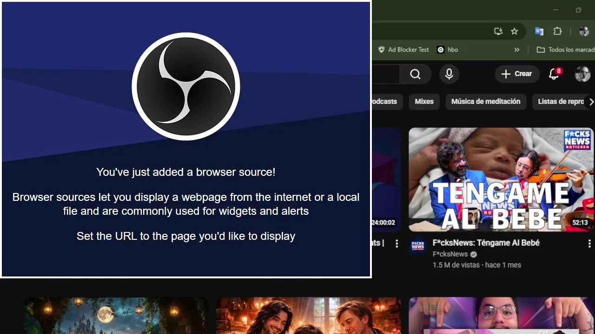The height and width of the screenshot is (334, 595).
Task: Click the OBS logo in browser source
Action: (x=186, y=86)
